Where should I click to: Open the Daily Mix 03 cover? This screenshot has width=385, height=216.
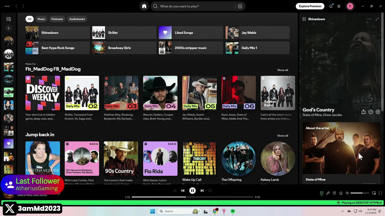[121, 93]
